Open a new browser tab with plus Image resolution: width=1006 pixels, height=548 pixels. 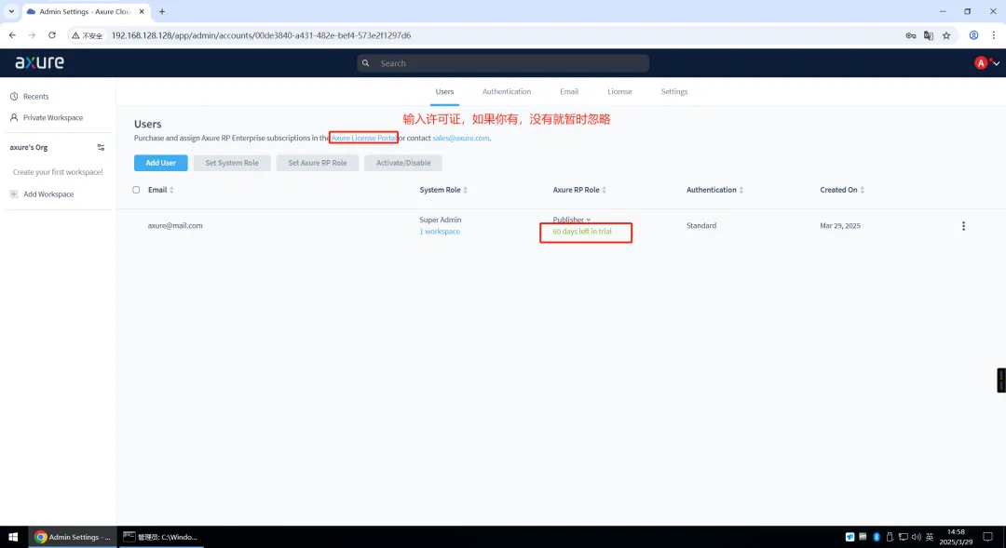tap(162, 11)
